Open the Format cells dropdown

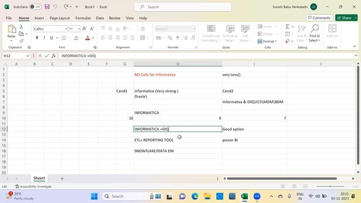[x=267, y=41]
